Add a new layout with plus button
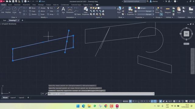The image size is (195, 109). (28, 97)
